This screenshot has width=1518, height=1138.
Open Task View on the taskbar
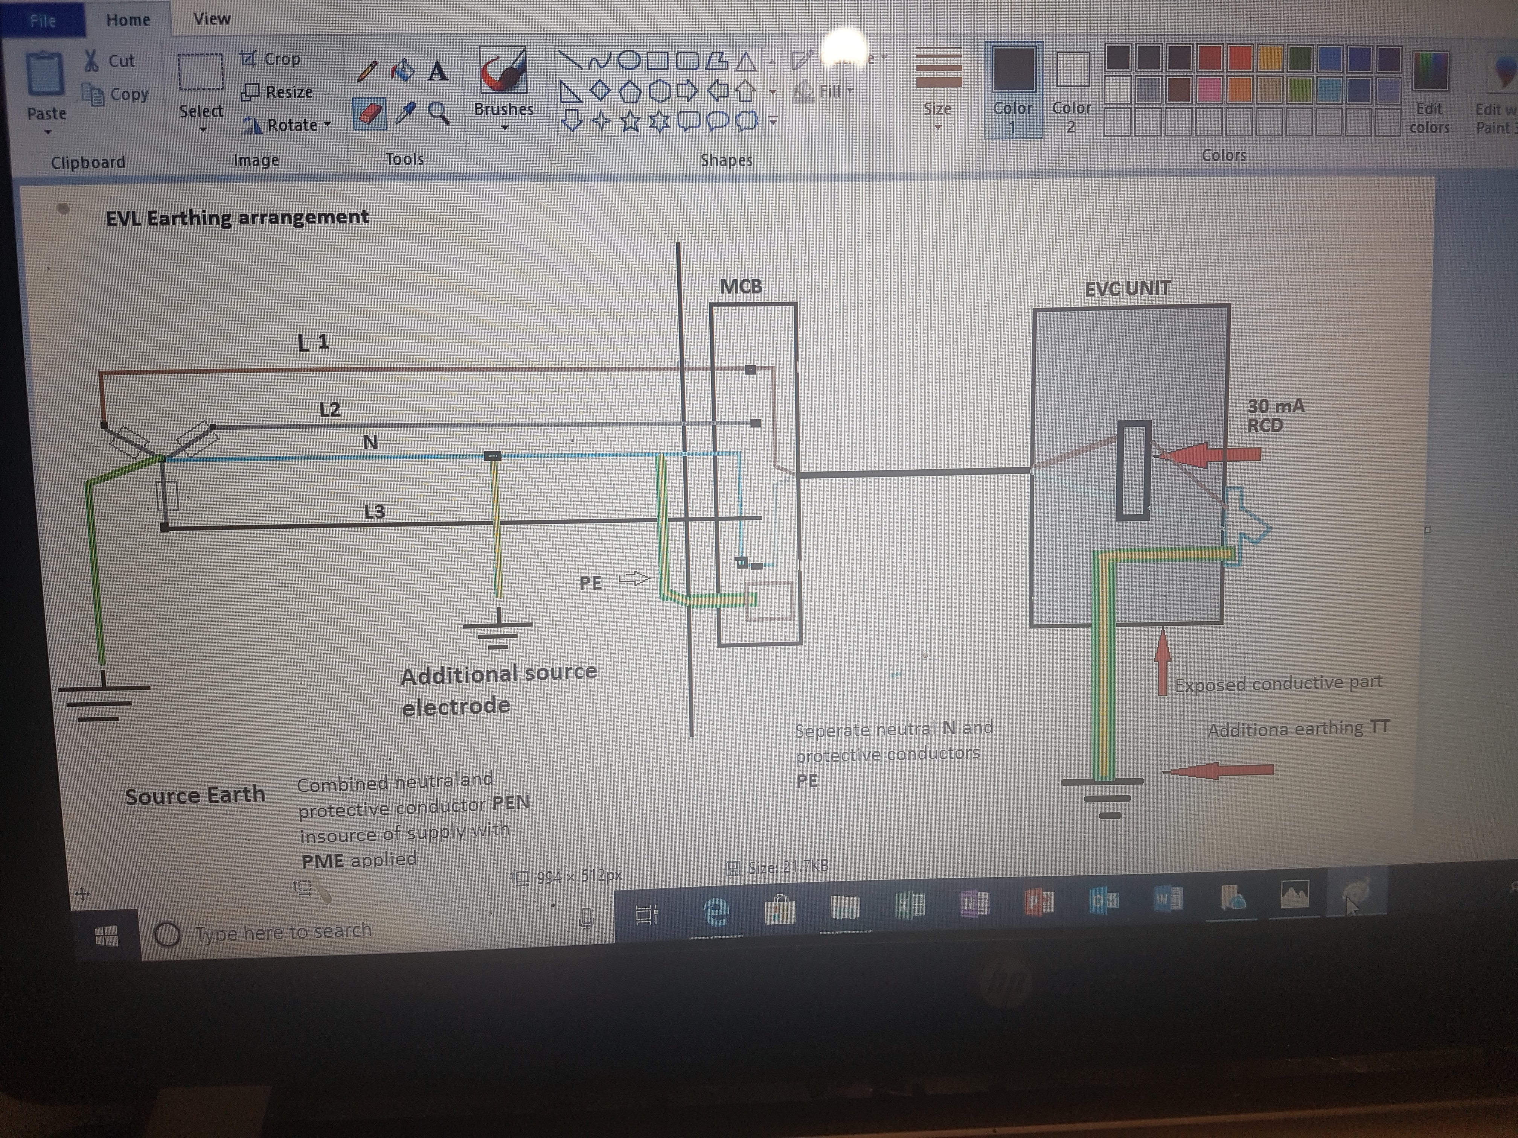[x=646, y=914]
